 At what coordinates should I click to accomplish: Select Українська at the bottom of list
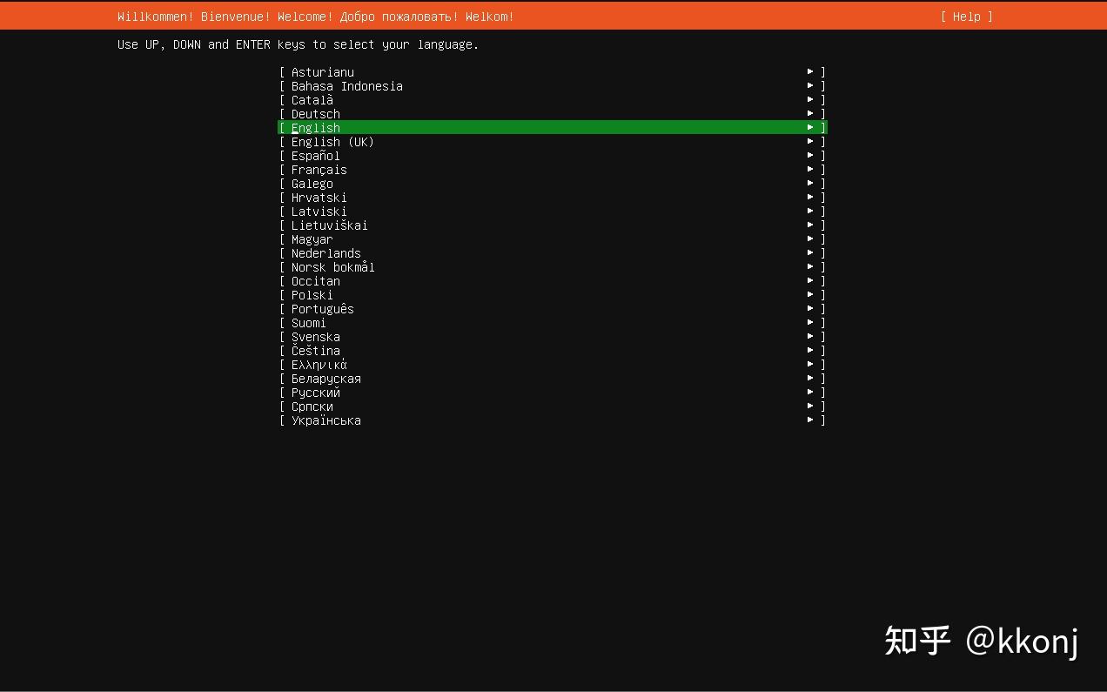[326, 420]
